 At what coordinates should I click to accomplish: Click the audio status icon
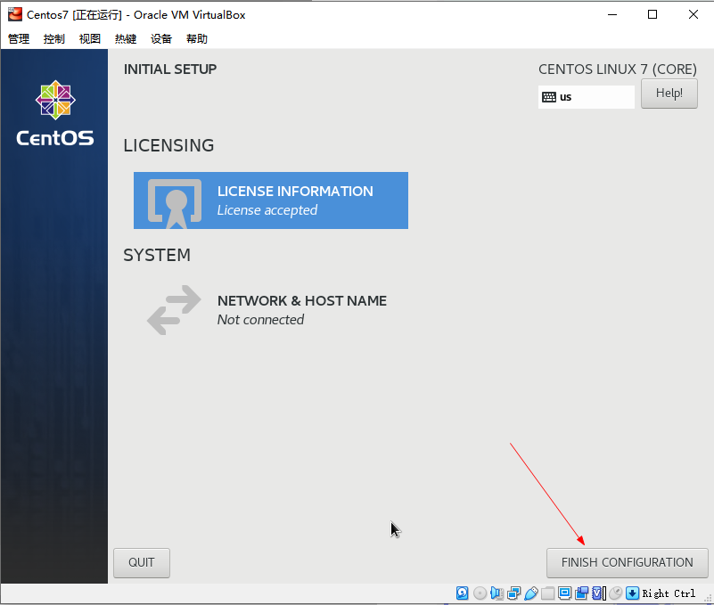(x=497, y=593)
